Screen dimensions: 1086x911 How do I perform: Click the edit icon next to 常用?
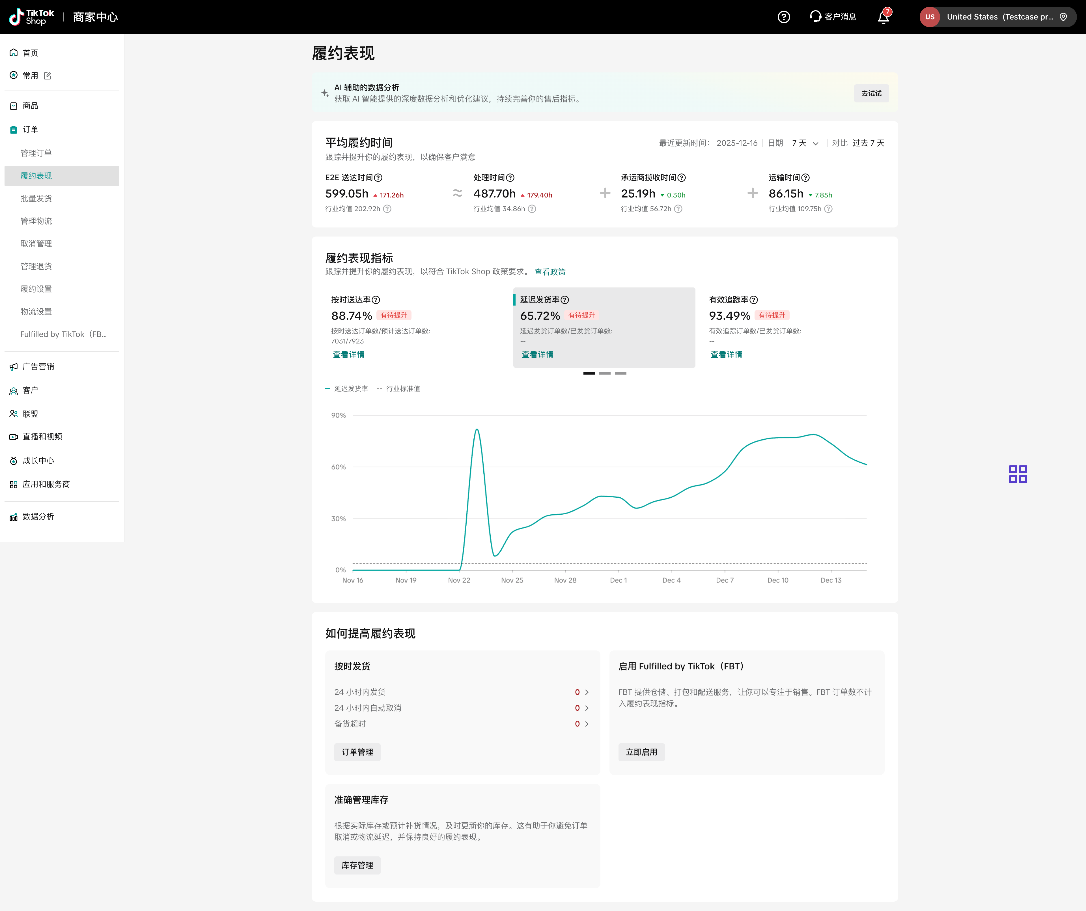(48, 76)
